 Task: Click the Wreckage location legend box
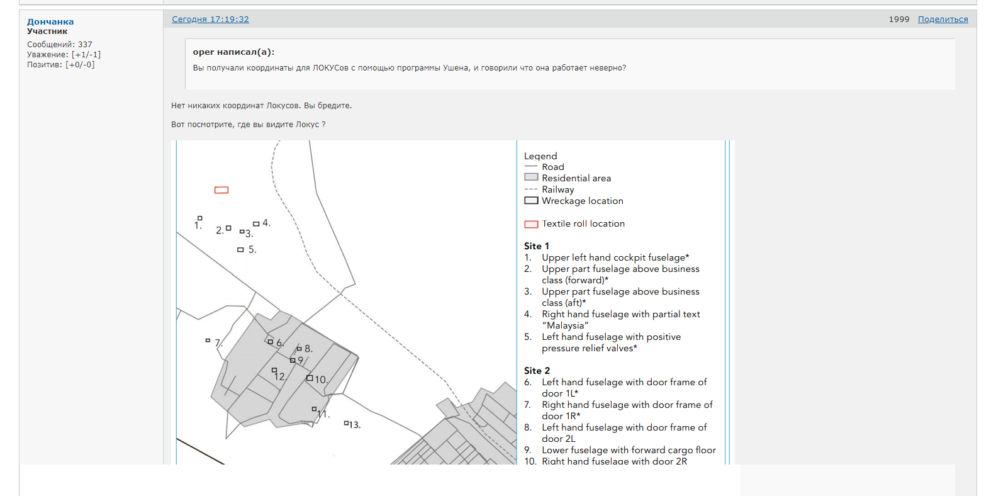(531, 201)
